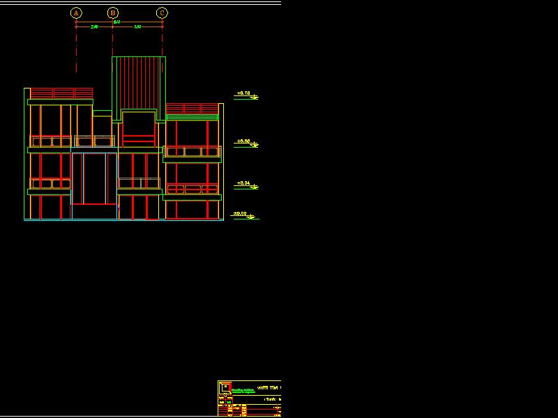Select the first-floor left balcony railing
This screenshot has height=418, width=558.
coord(50,184)
